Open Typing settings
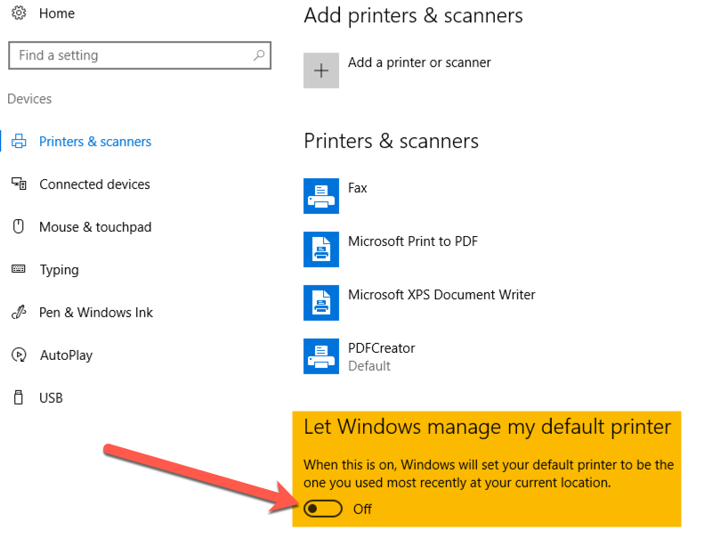Screen dimensions: 704x539 click(x=59, y=270)
